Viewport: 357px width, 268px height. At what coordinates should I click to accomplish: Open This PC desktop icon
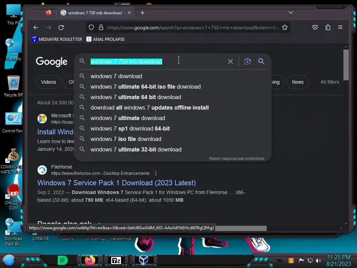(x=13, y=14)
